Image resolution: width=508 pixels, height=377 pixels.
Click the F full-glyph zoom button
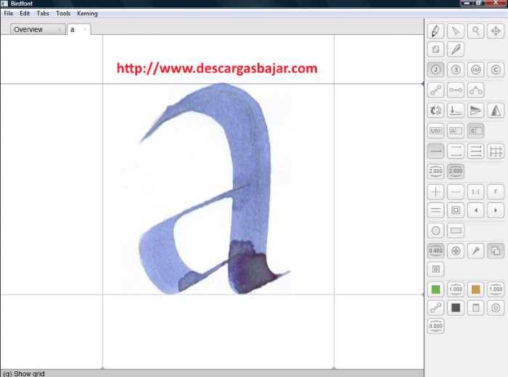(496, 192)
